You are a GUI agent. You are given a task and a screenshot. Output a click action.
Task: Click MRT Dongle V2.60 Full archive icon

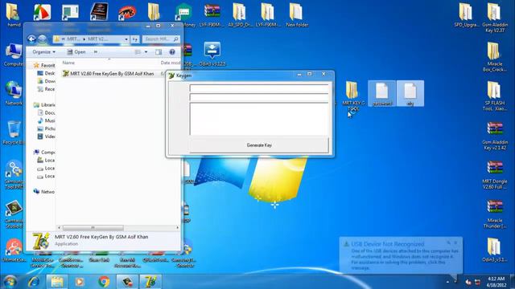pos(495,174)
